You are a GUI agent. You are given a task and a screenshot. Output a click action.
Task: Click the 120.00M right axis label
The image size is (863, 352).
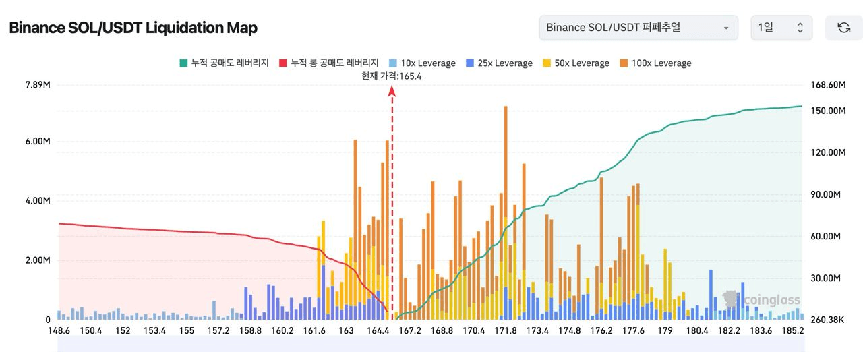[827, 152]
